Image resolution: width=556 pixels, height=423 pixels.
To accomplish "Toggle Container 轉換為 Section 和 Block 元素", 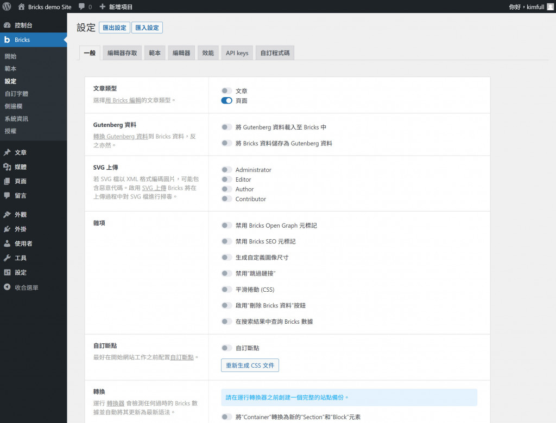I will [226, 417].
